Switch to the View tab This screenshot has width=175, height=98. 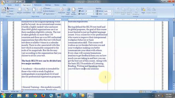coord(64,5)
